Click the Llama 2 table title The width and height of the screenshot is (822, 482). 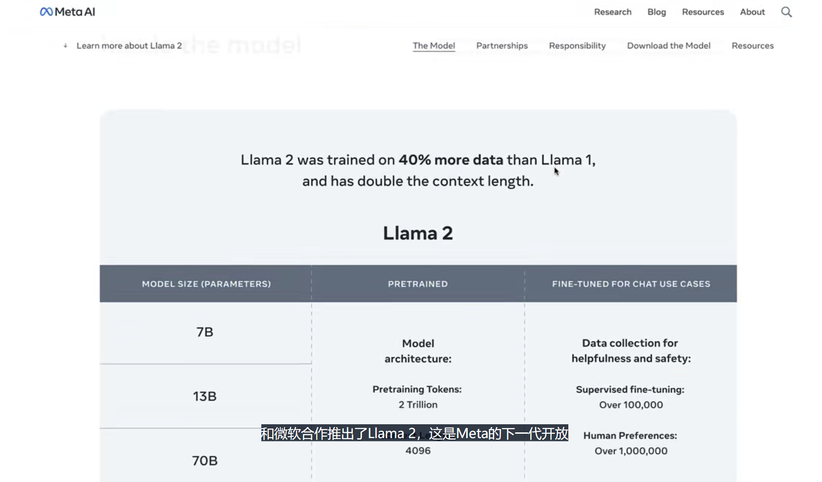point(418,233)
